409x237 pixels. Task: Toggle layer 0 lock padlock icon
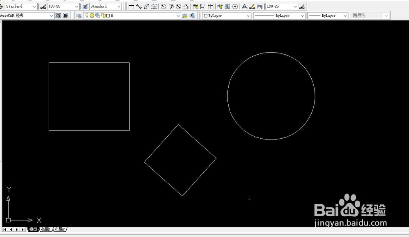coord(103,16)
